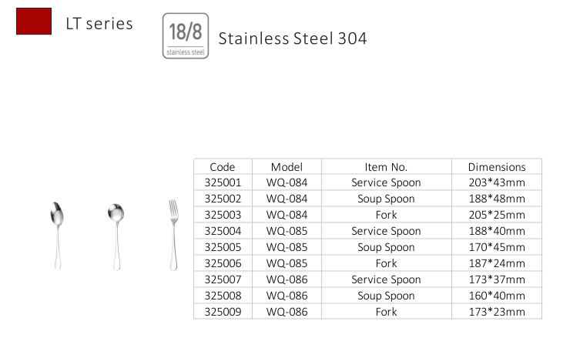Click the Fork item in row 325003
This screenshot has width=580, height=358.
tap(386, 215)
